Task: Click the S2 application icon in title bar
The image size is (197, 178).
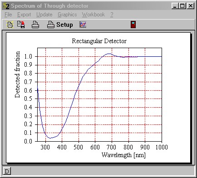Action: [x=6, y=6]
